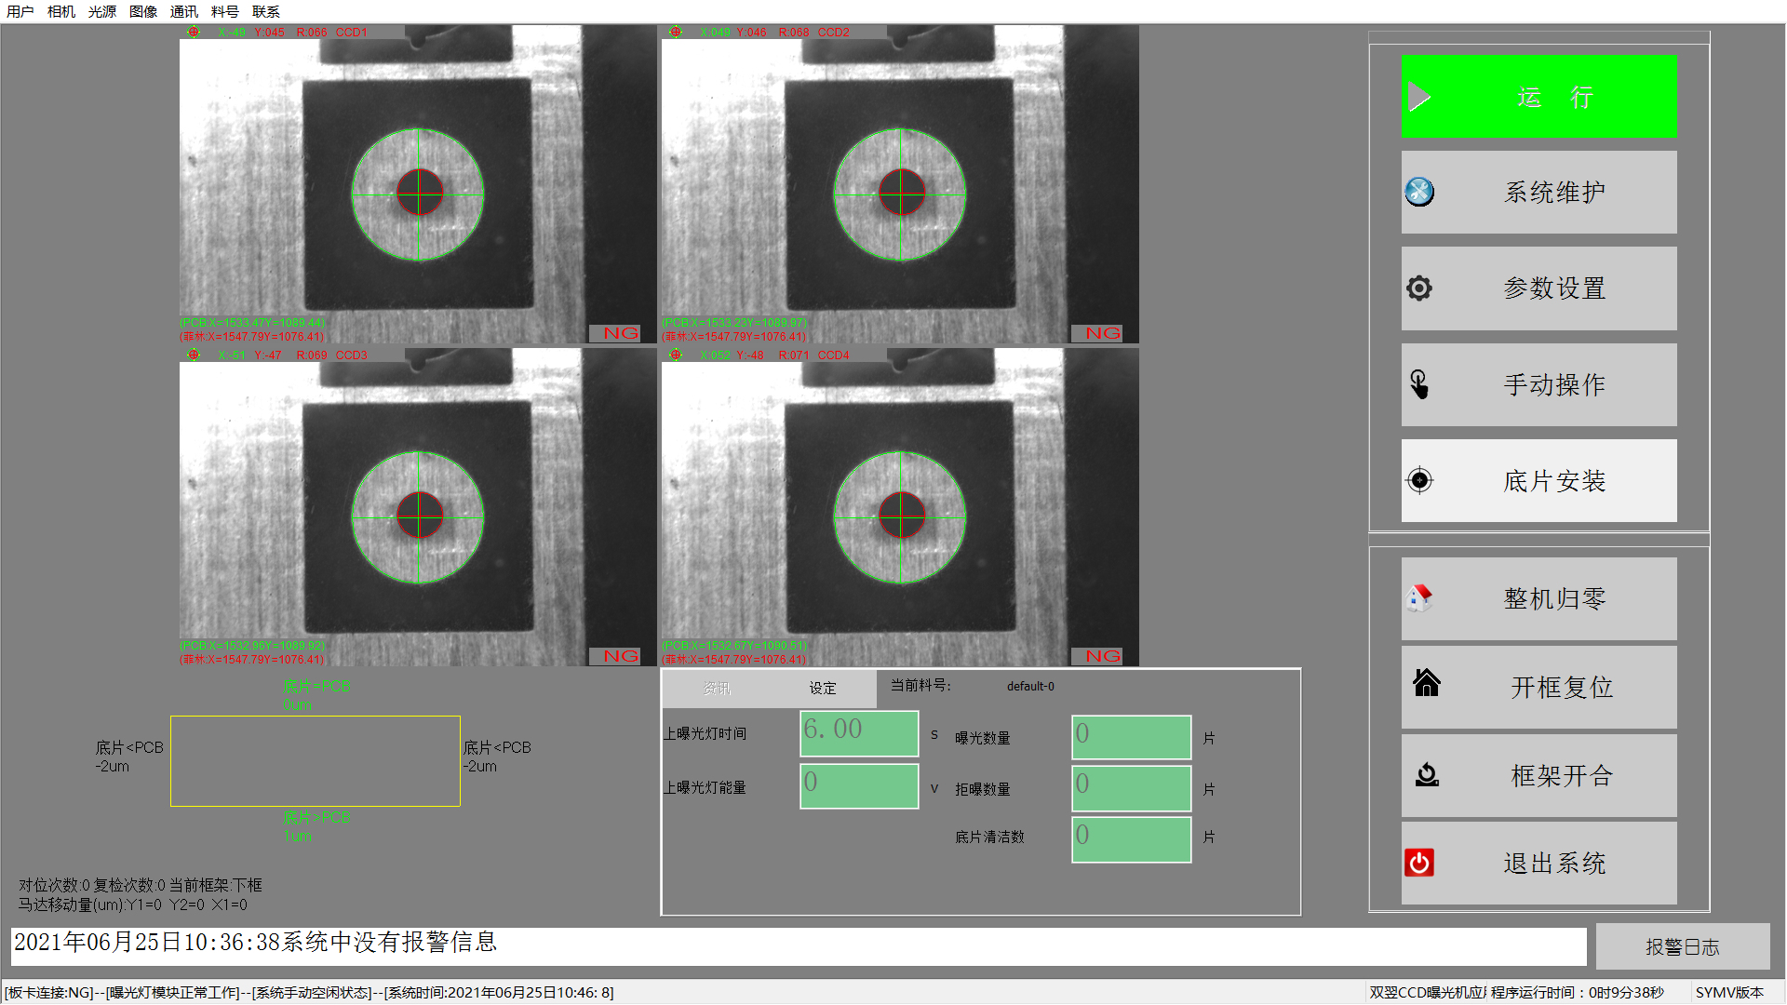
Task: Switch to the 设定 tab
Action: (823, 689)
